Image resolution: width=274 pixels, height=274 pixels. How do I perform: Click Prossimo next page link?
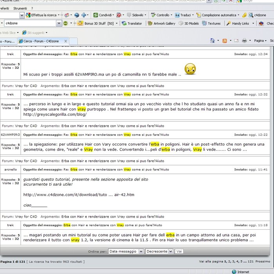263,261
